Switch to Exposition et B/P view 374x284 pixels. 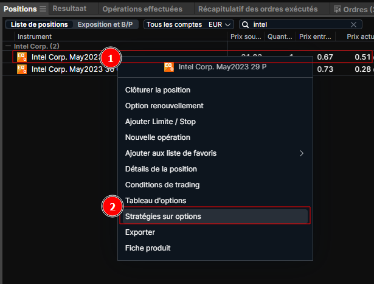[105, 24]
